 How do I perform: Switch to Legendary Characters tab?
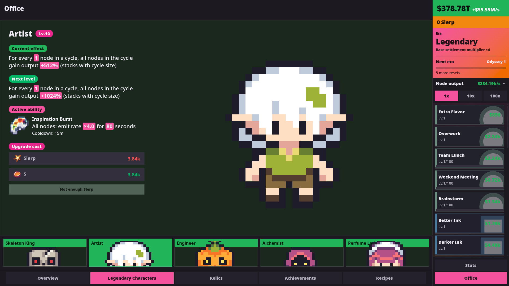[132, 278]
